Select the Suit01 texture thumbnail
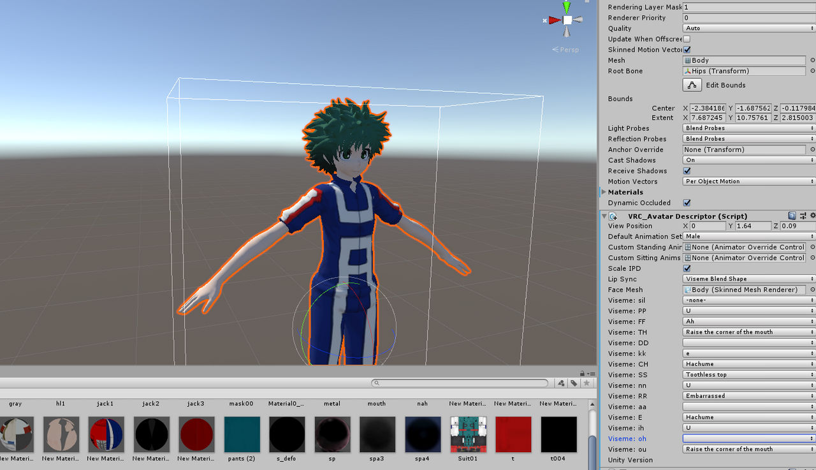Image resolution: width=816 pixels, height=470 pixels. click(x=468, y=435)
